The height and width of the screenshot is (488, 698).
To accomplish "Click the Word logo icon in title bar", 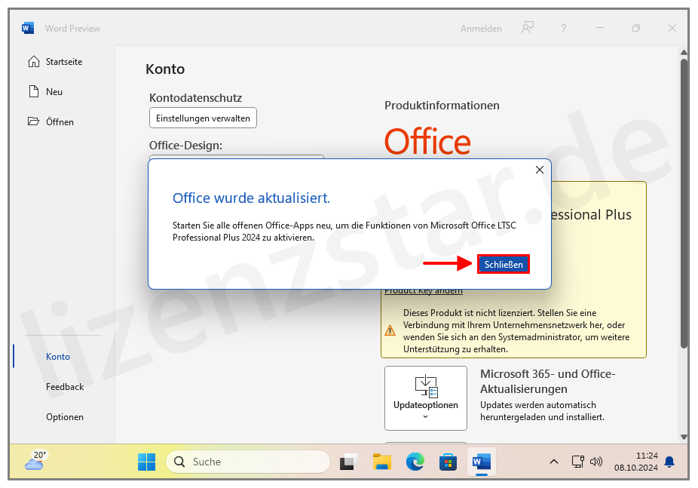I will [x=28, y=28].
